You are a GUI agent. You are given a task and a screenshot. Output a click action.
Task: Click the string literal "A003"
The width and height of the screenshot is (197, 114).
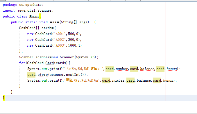pyautogui.click(x=60, y=45)
